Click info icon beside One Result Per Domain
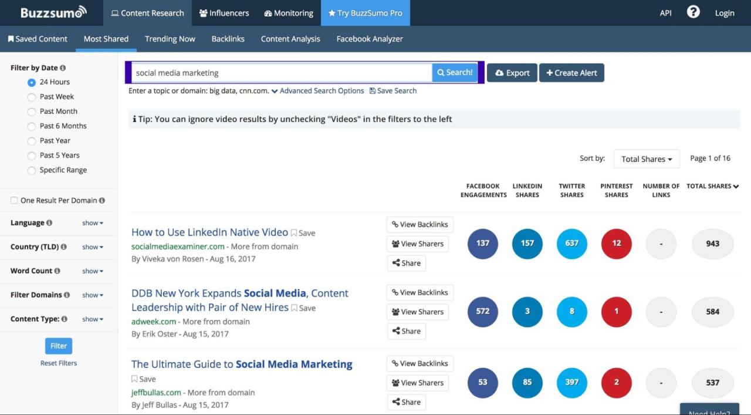This screenshot has height=415, width=751. click(x=102, y=200)
